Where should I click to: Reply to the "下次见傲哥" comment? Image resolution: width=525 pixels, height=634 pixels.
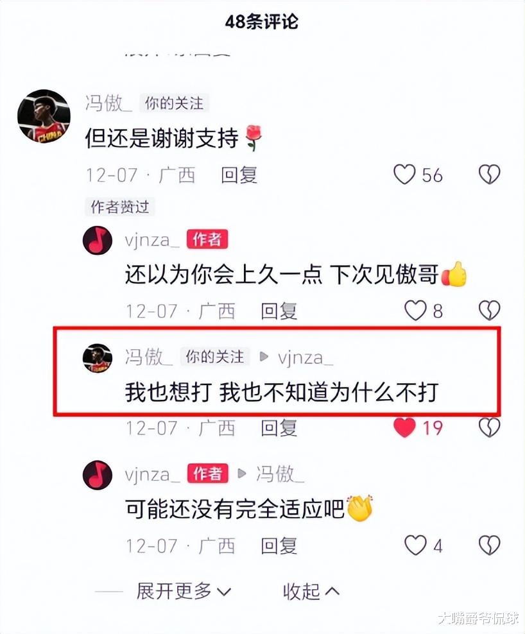pos(279,311)
